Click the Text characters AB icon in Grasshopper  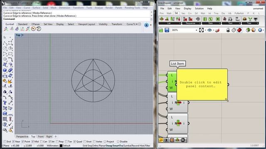pyautogui.click(x=230, y=19)
